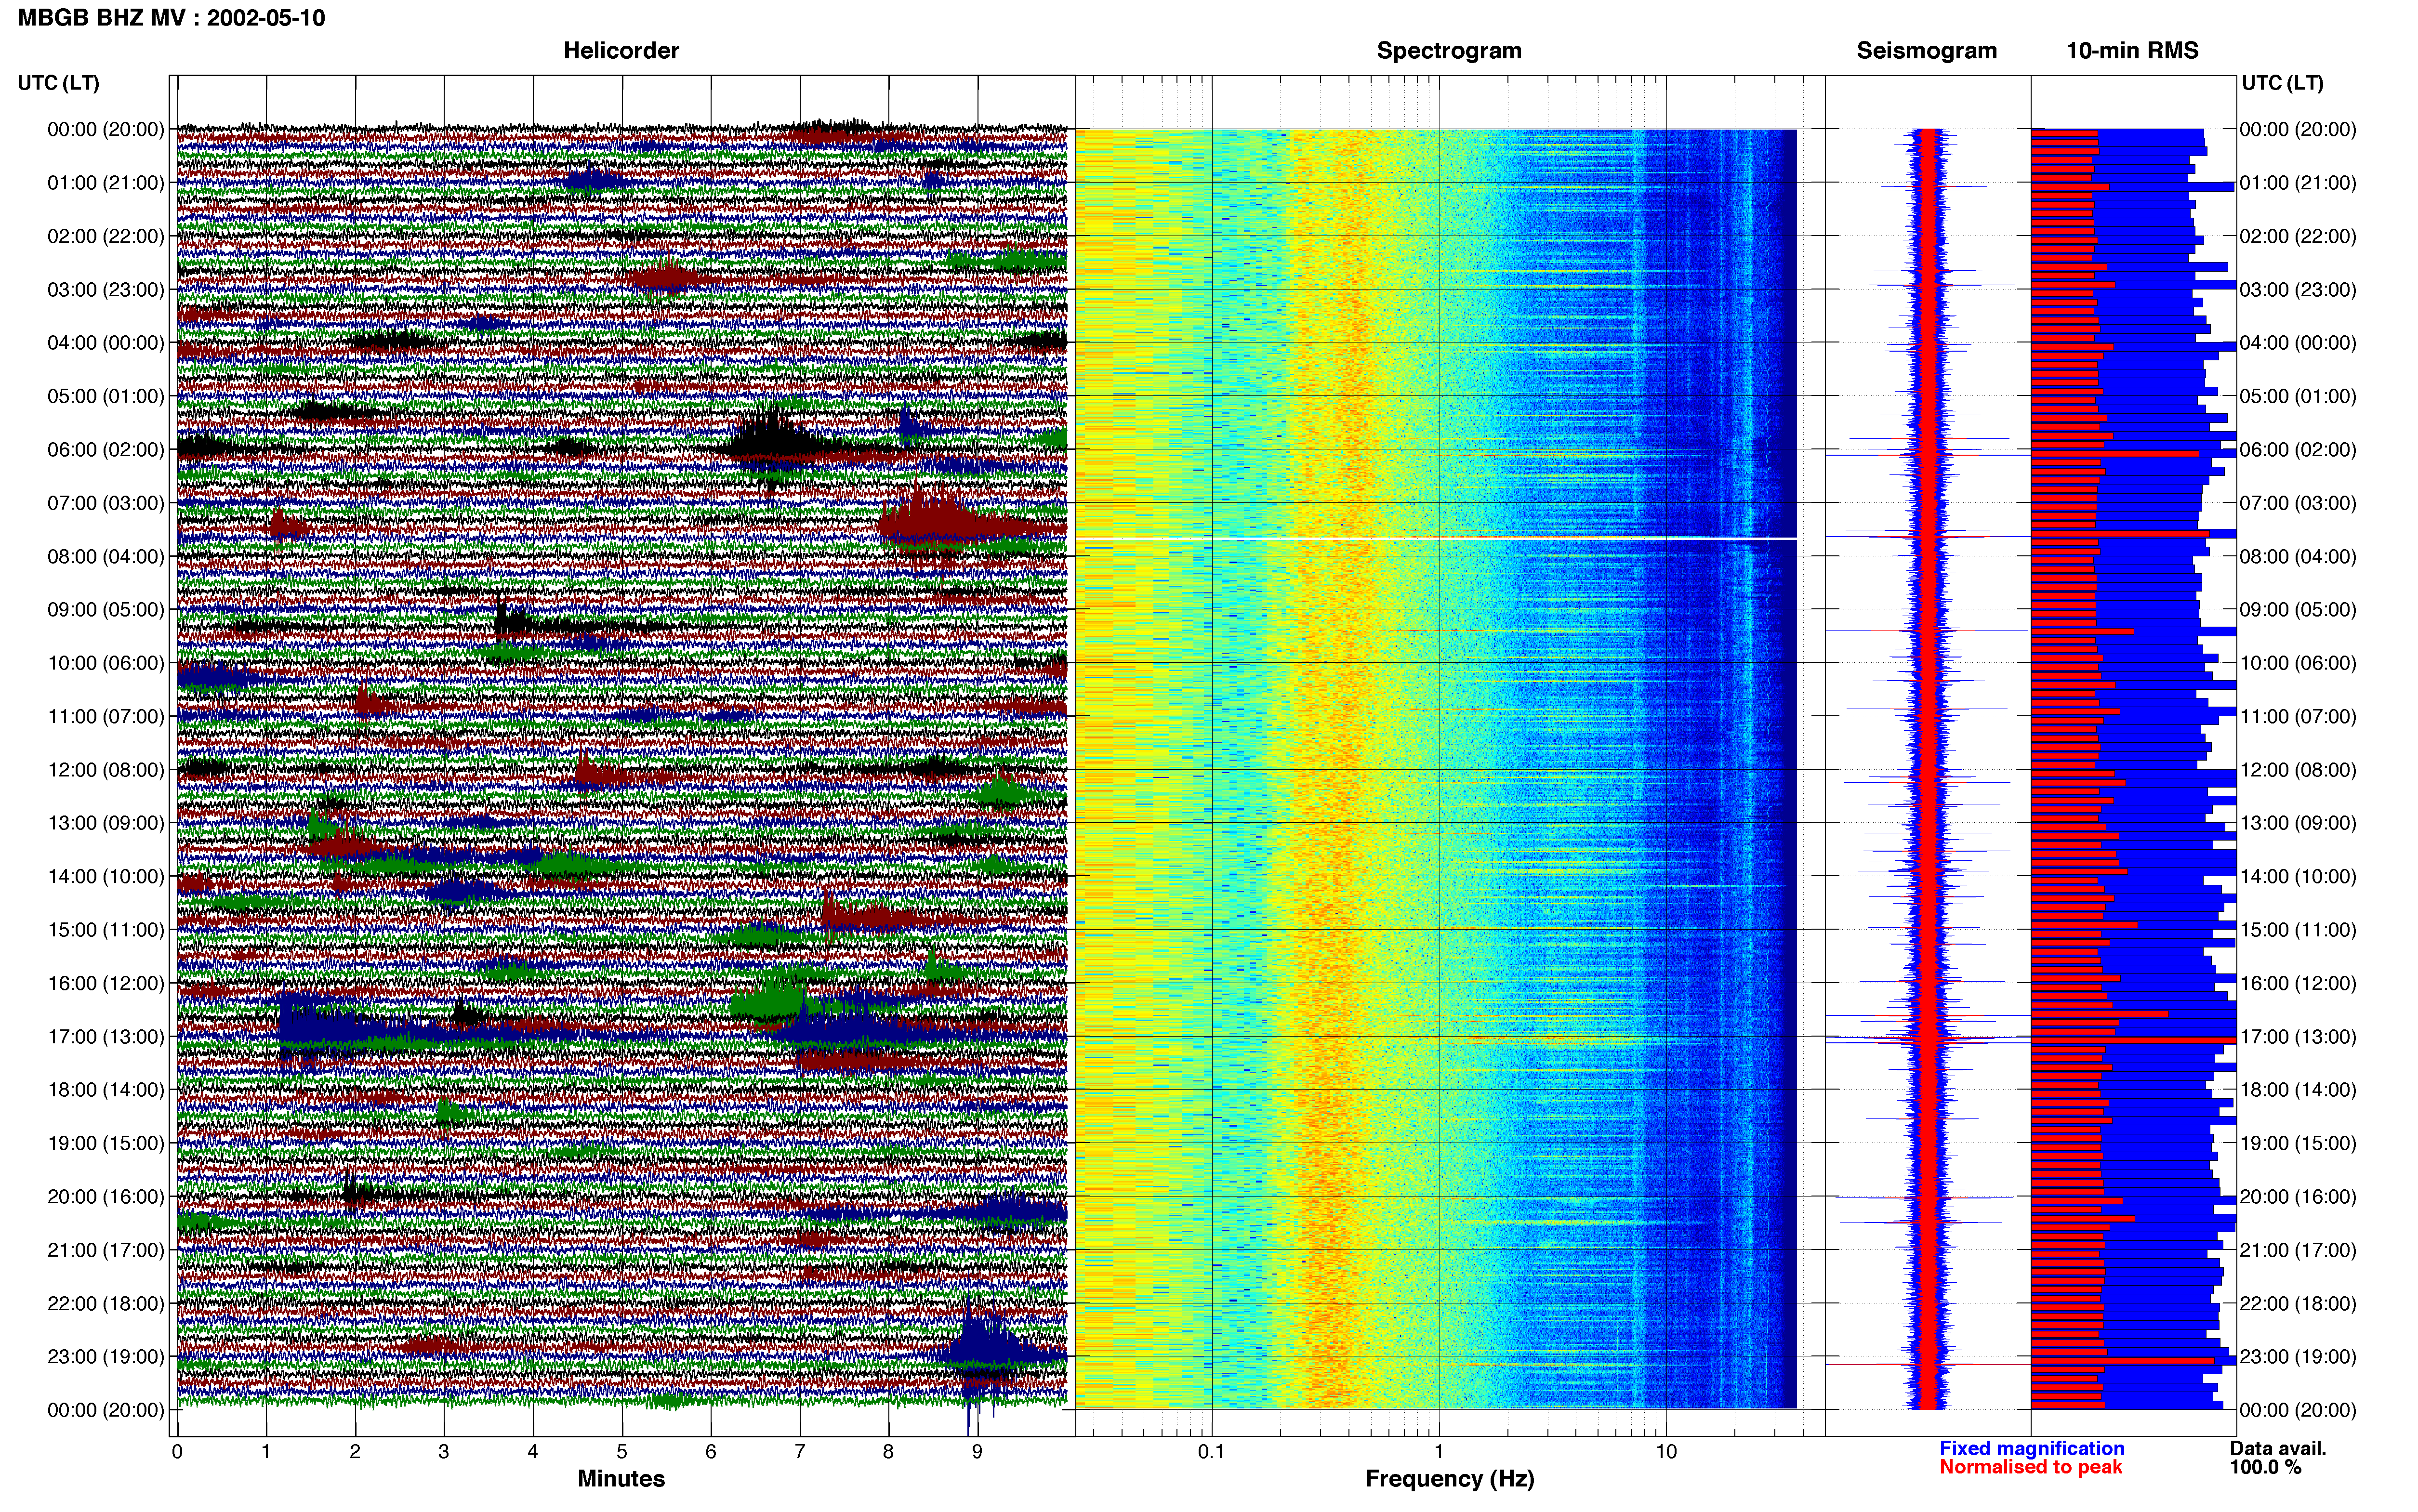This screenshot has height=1512, width=2418.
Task: Click the left 'UTC (LT)' axis label
Action: (x=59, y=83)
